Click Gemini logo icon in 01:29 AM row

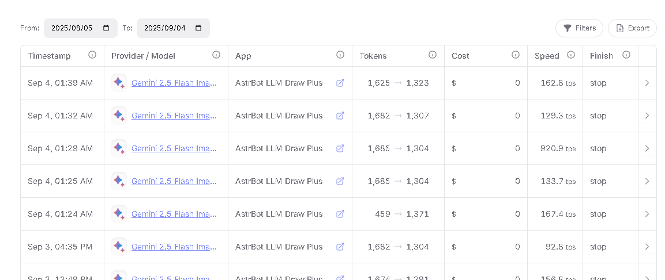tap(119, 148)
